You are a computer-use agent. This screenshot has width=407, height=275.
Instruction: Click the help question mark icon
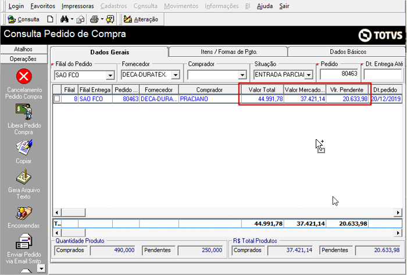(110, 19)
